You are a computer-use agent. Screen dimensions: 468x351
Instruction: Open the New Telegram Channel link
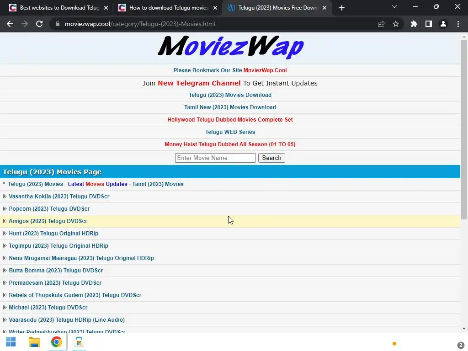[x=199, y=83]
